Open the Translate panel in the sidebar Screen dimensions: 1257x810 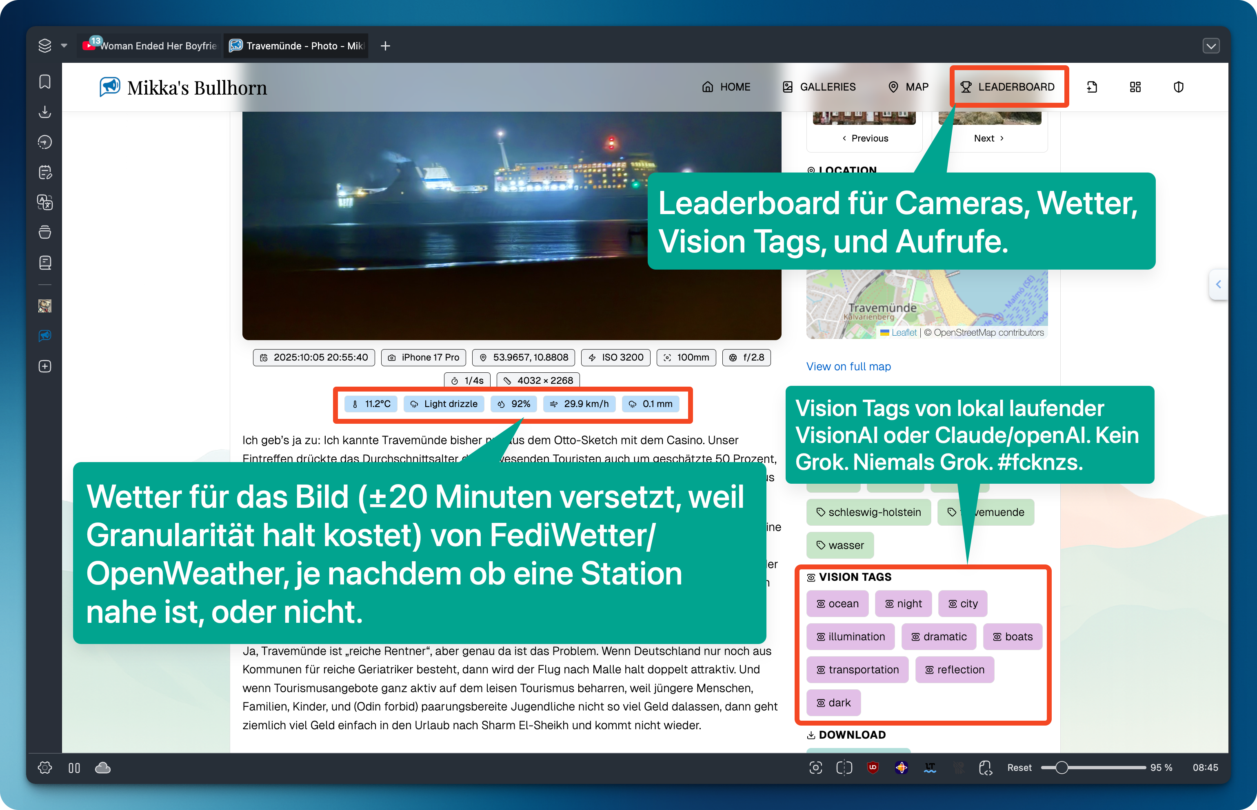pos(45,202)
